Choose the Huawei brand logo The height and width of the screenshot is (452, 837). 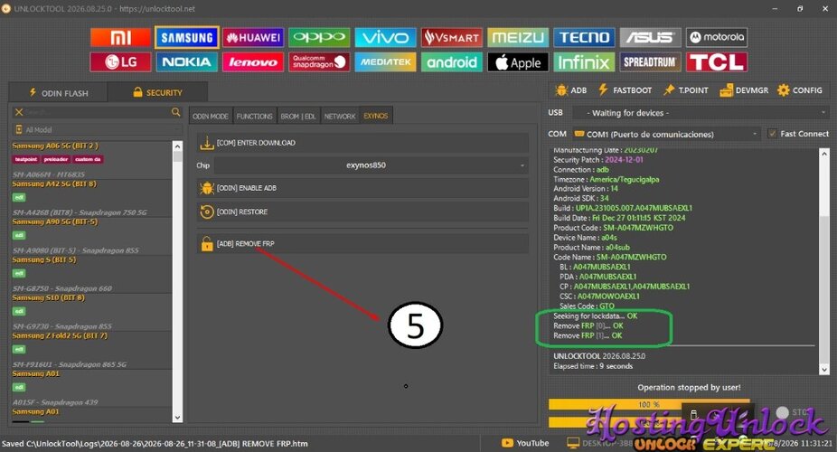click(x=253, y=37)
